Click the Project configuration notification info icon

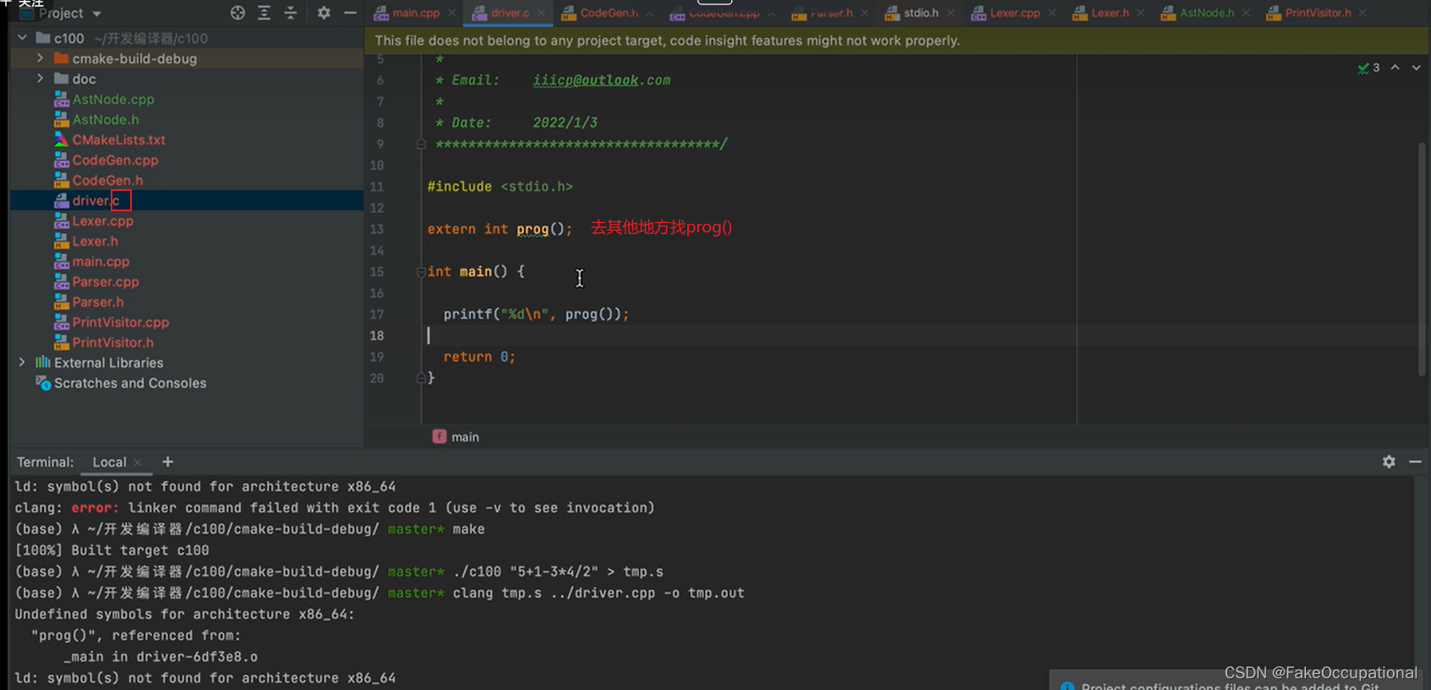(x=1068, y=686)
